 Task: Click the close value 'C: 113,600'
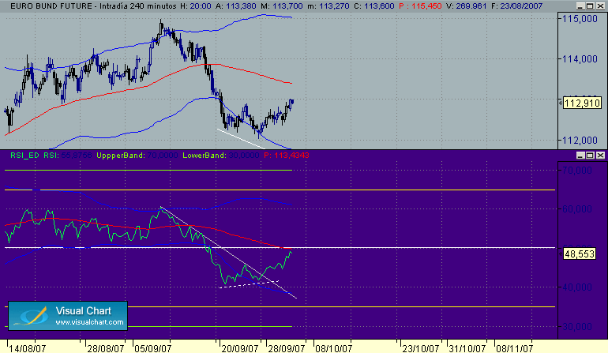tap(373, 6)
